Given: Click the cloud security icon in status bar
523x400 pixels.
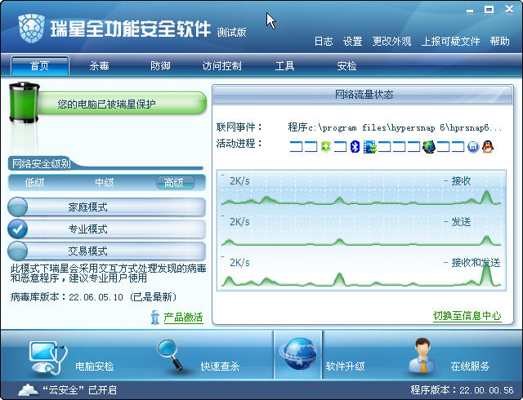Looking at the screenshot, I should pyautogui.click(x=28, y=389).
